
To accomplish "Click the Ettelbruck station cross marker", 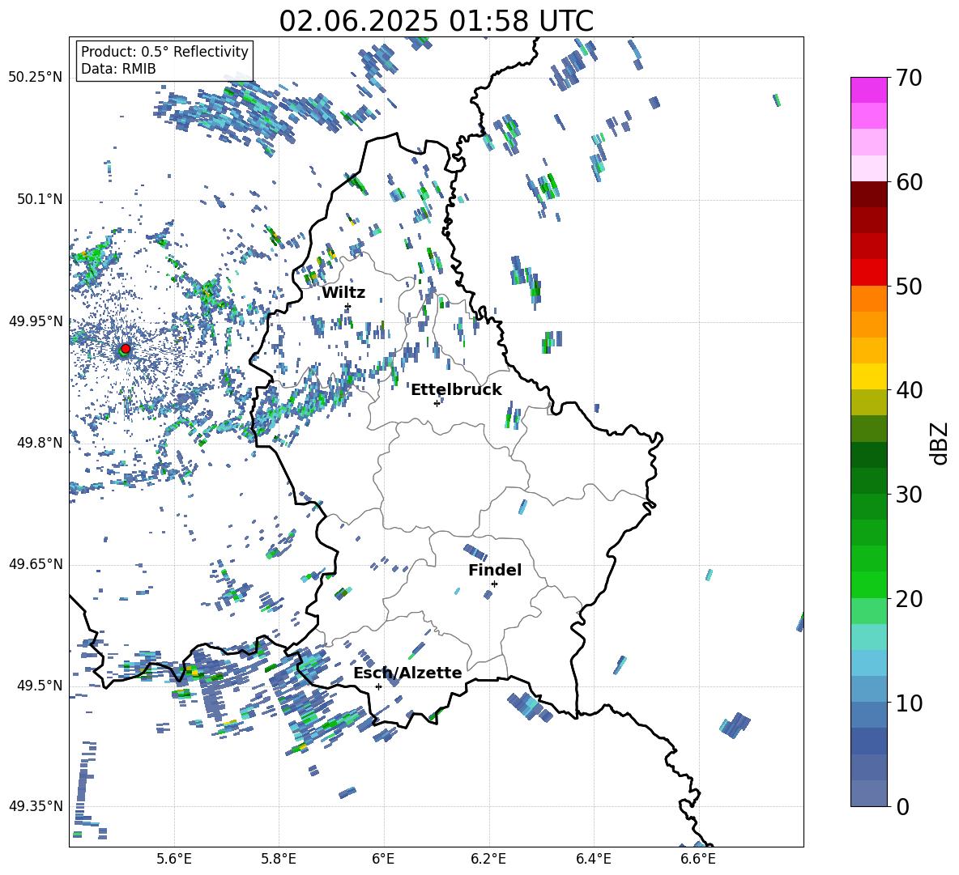I will (437, 403).
